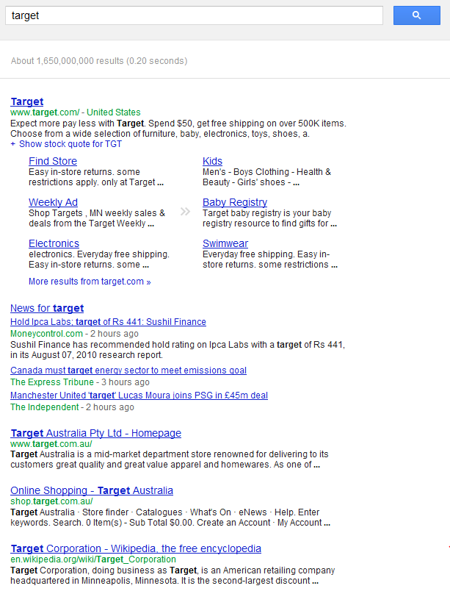Screen dimensions: 450x594
Task: Open the 'Swimwear' sitelink
Action: tap(225, 243)
